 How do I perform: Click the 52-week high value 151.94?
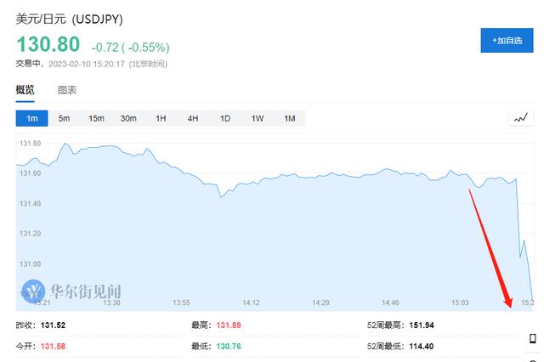click(x=422, y=325)
